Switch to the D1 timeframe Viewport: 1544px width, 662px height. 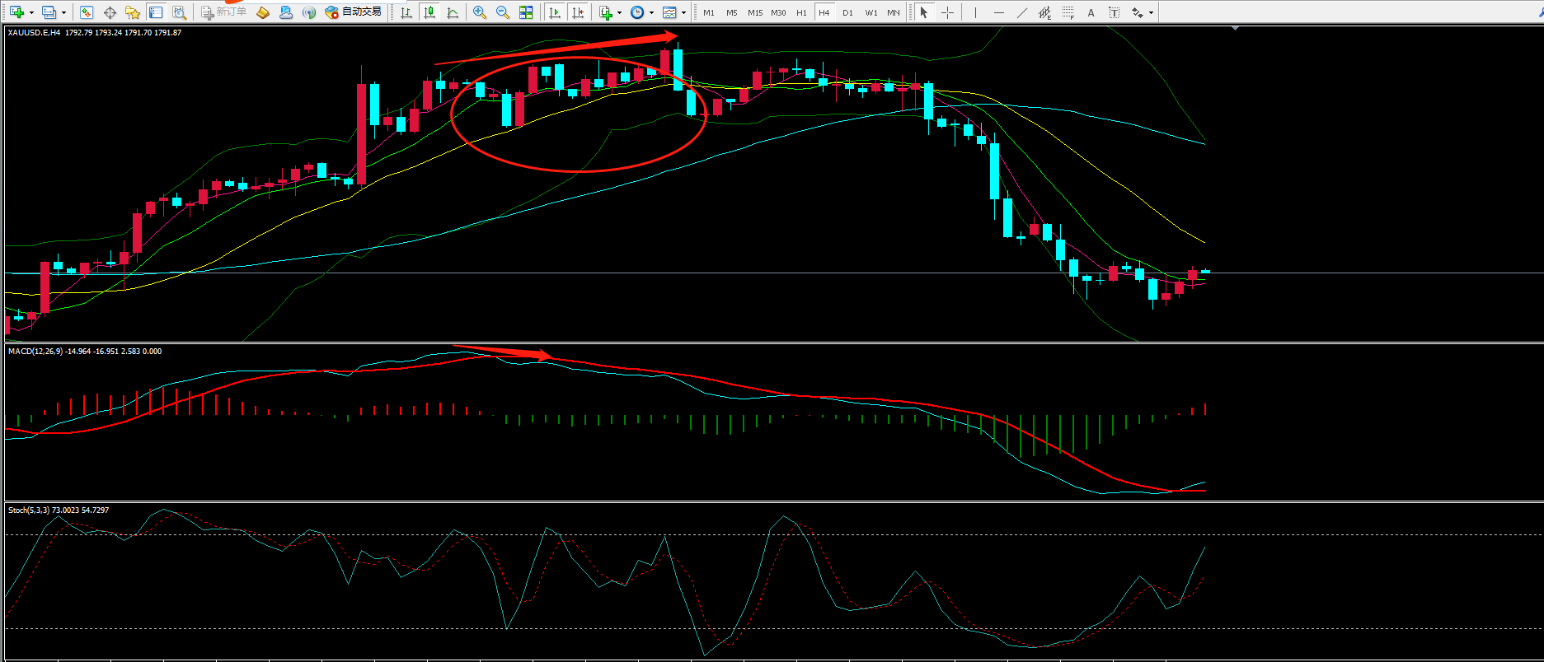point(847,12)
